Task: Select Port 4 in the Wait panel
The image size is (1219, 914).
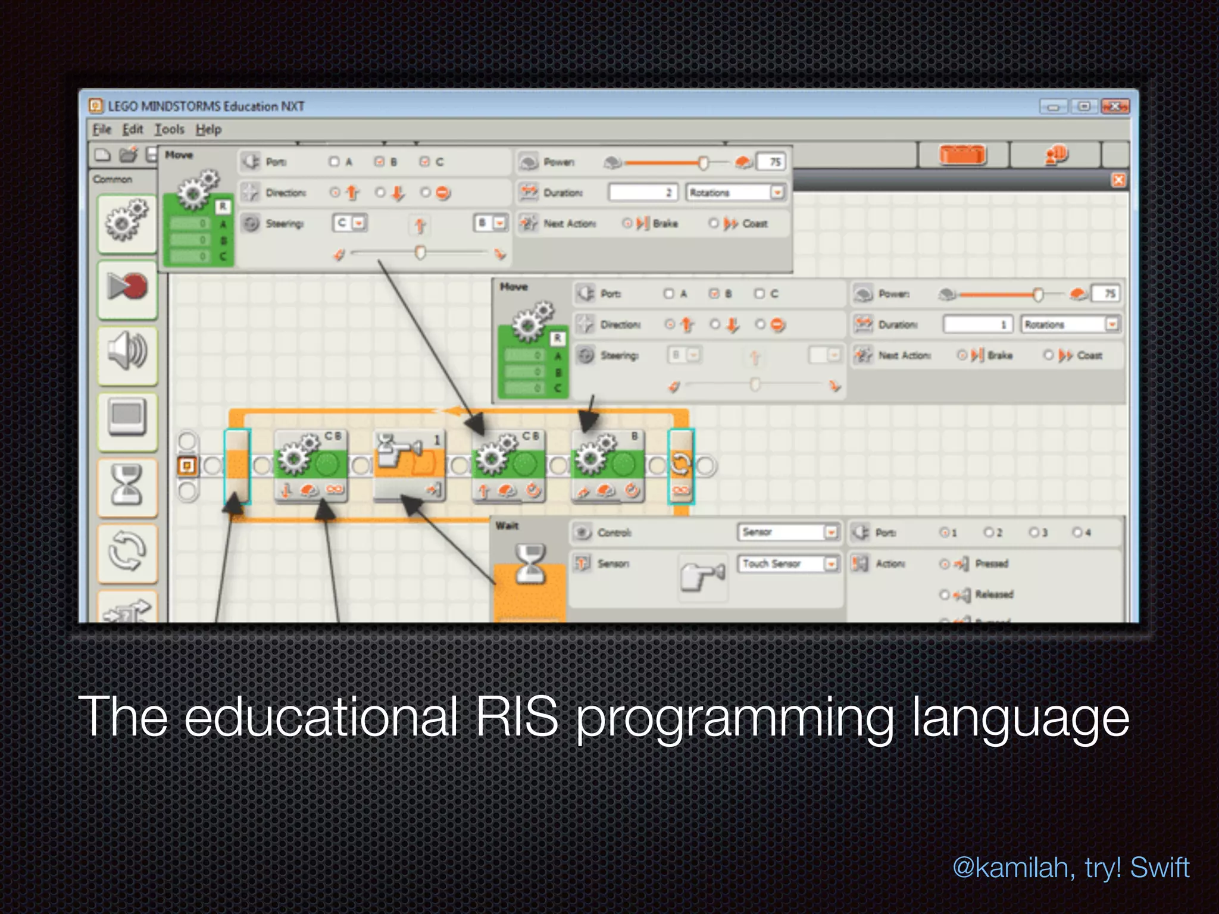Action: (1077, 532)
